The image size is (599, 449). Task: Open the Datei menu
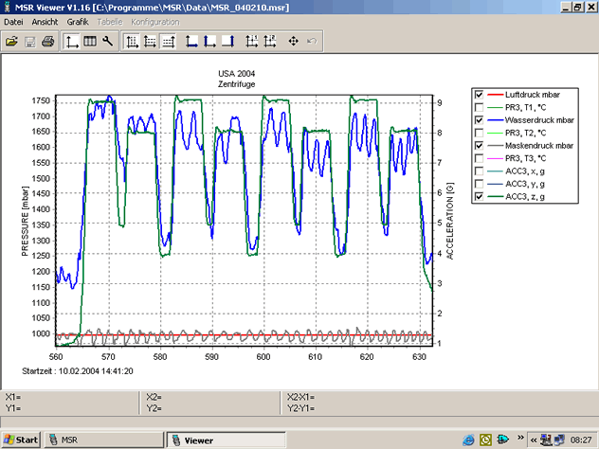click(14, 21)
